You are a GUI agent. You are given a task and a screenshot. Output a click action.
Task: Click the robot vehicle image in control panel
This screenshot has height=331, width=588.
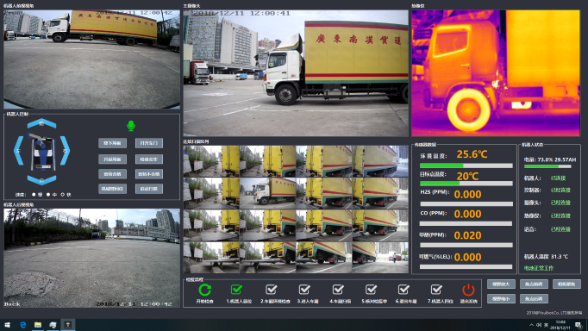[x=42, y=151]
